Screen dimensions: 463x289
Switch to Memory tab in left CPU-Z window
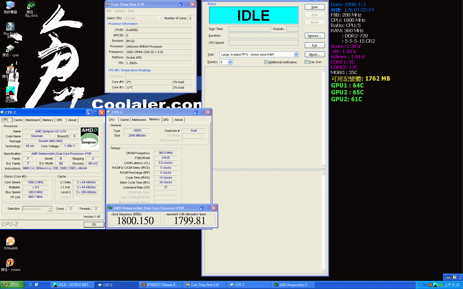pyautogui.click(x=48, y=120)
